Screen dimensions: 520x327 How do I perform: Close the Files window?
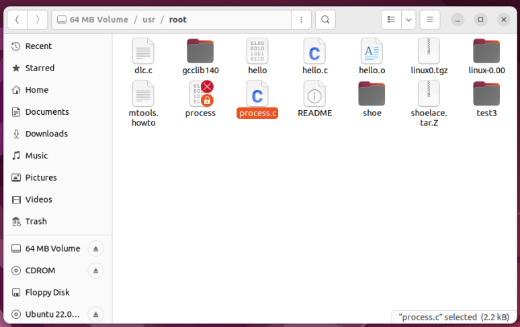click(503, 20)
